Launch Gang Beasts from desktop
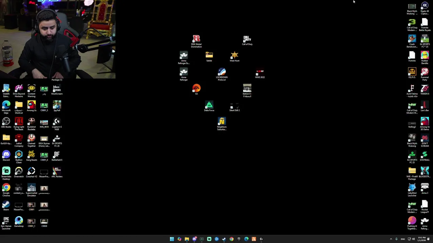433x243 pixels. pos(31,156)
